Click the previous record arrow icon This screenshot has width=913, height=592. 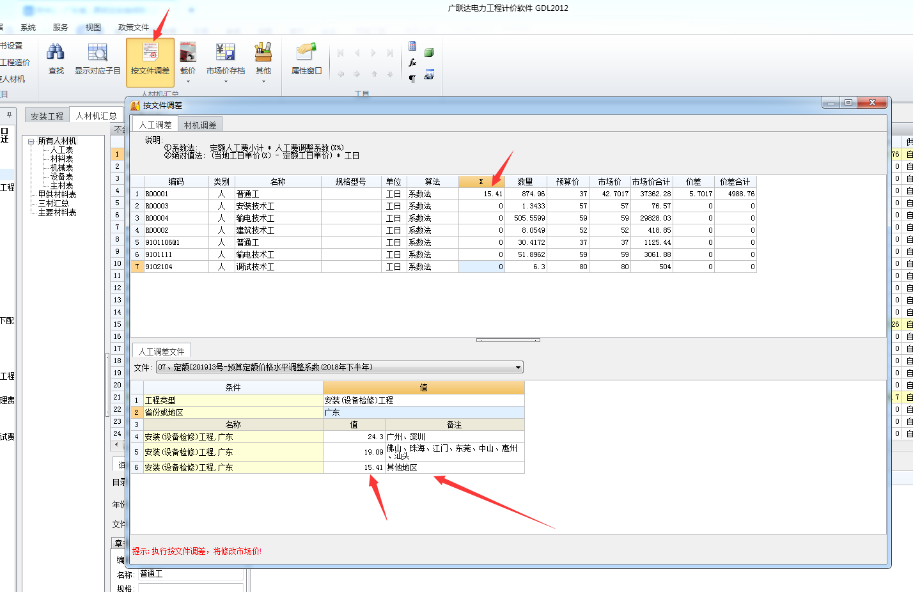(357, 53)
